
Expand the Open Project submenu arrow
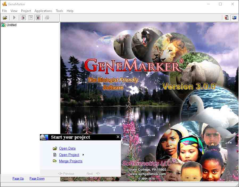click(x=83, y=155)
